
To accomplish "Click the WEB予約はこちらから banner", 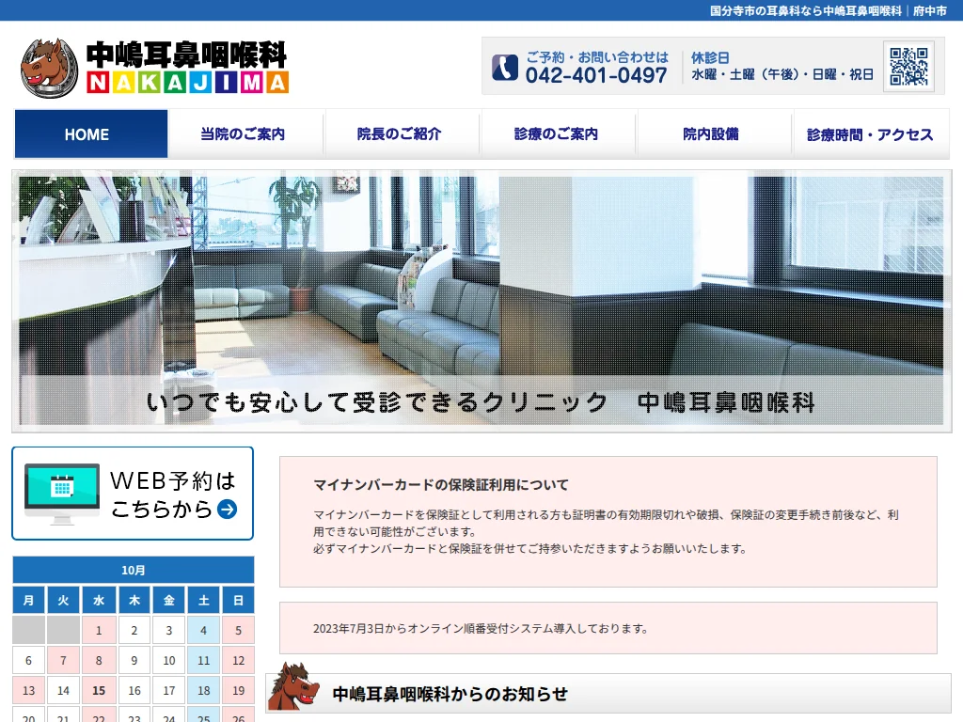I will click(x=133, y=494).
